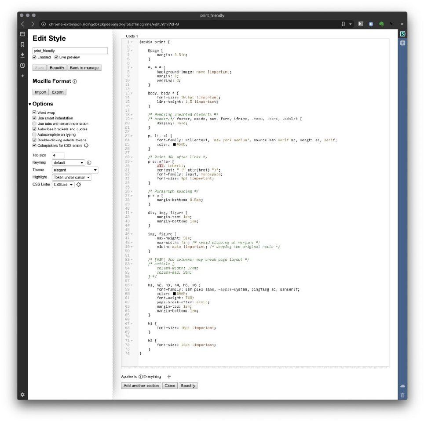Screen dimensions: 424x422
Task: Uncheck the Word wrap option
Action: coord(34,113)
